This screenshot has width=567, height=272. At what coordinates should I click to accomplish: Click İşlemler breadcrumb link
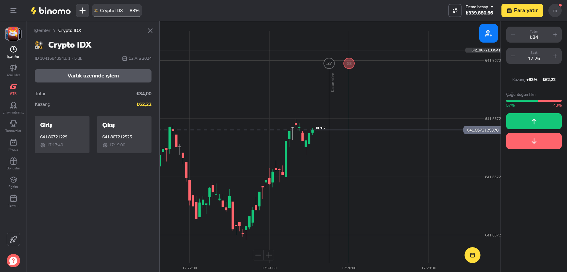42,30
